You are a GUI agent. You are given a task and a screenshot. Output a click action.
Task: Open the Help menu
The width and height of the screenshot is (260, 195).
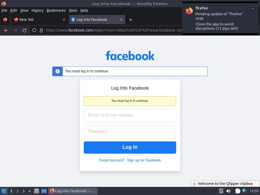[x=84, y=10]
